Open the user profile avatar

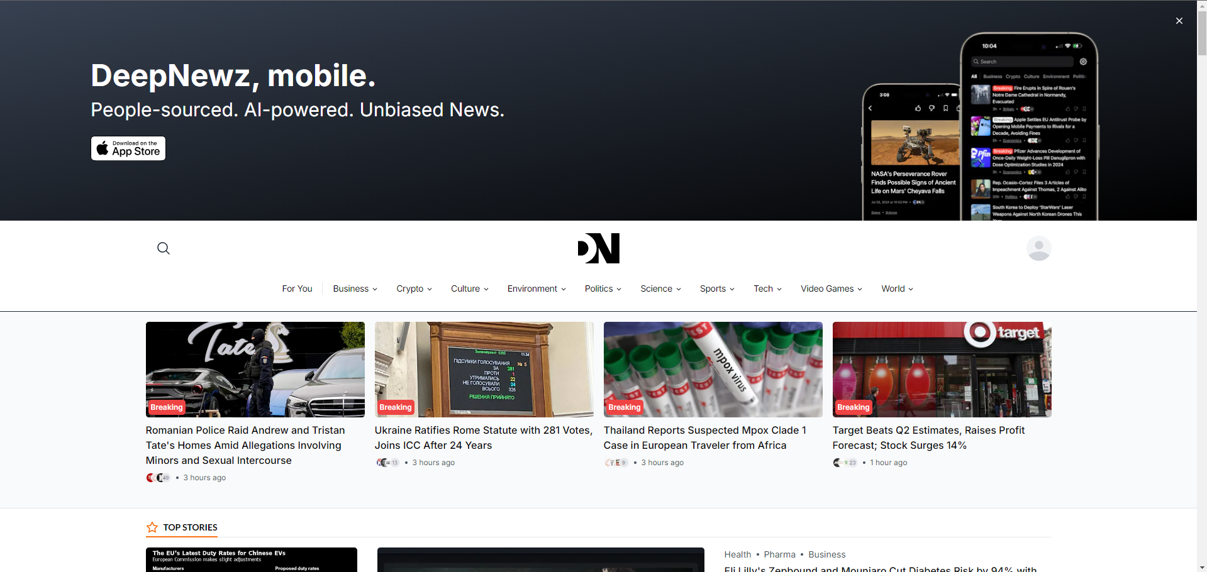1038,248
